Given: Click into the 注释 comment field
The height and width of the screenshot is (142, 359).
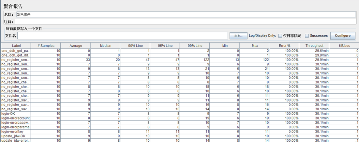Looking at the screenshot, I should [x=185, y=22].
